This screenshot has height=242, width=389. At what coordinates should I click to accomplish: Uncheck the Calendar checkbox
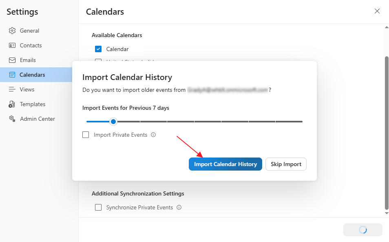click(98, 49)
